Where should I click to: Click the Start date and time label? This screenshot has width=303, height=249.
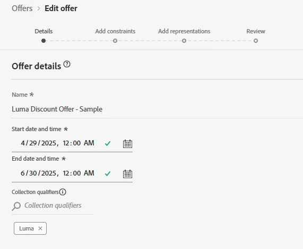pyautogui.click(x=36, y=129)
